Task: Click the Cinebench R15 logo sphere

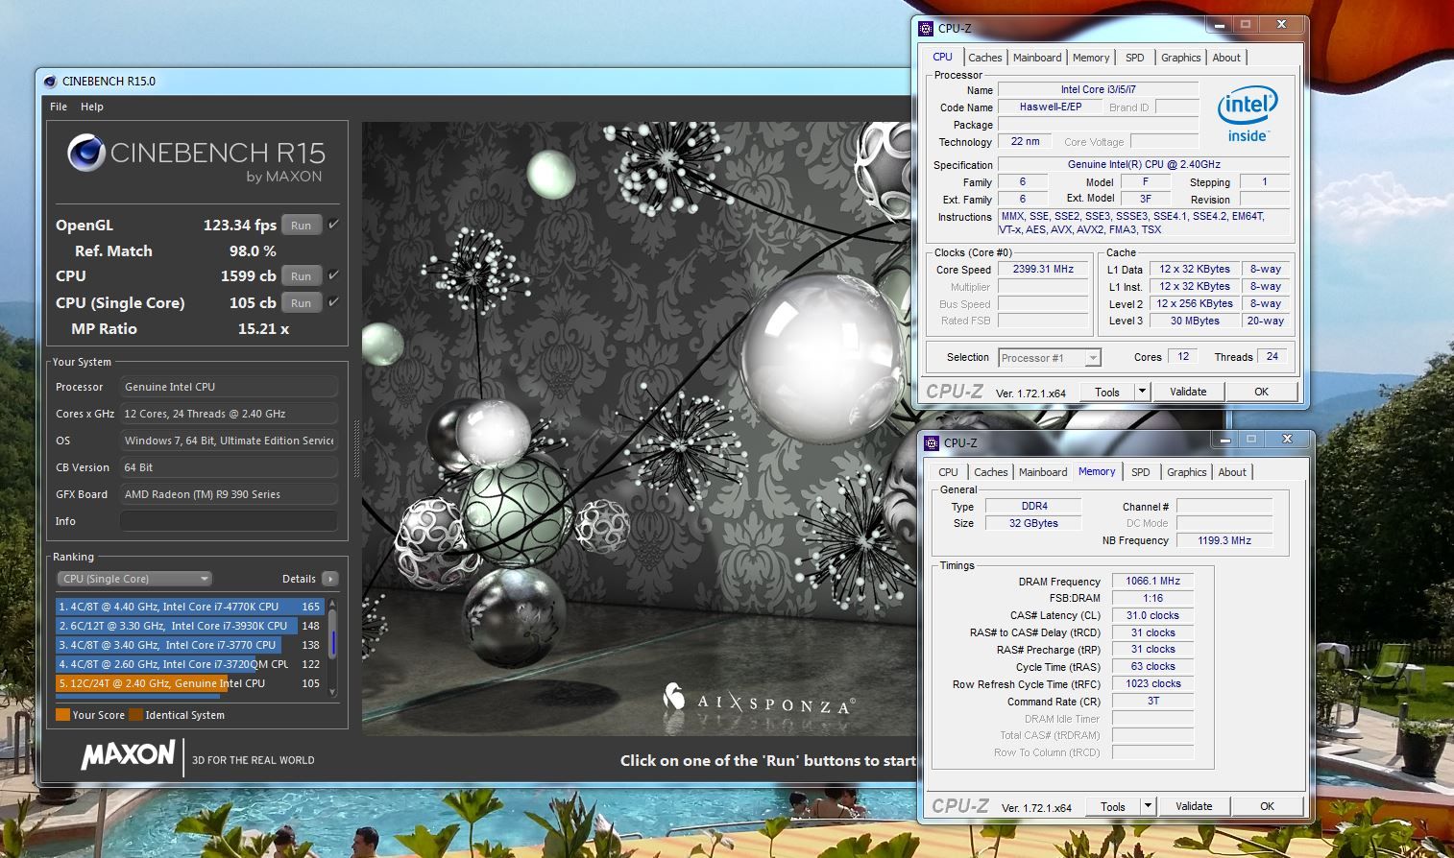Action: coord(86,154)
